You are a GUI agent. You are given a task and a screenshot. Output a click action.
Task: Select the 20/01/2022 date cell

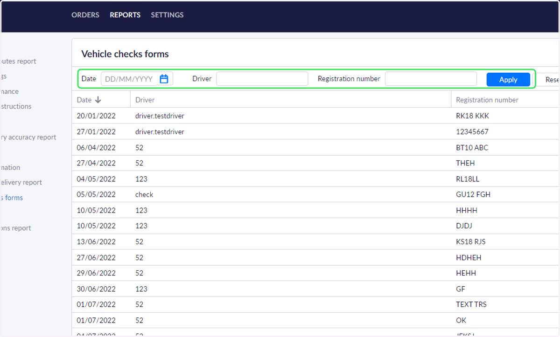[96, 116]
